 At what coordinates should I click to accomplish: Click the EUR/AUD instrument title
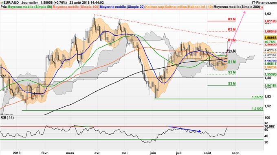tap(11, 3)
